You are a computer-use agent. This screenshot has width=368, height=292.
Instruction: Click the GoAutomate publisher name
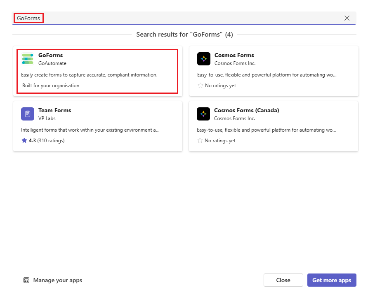[x=52, y=63]
